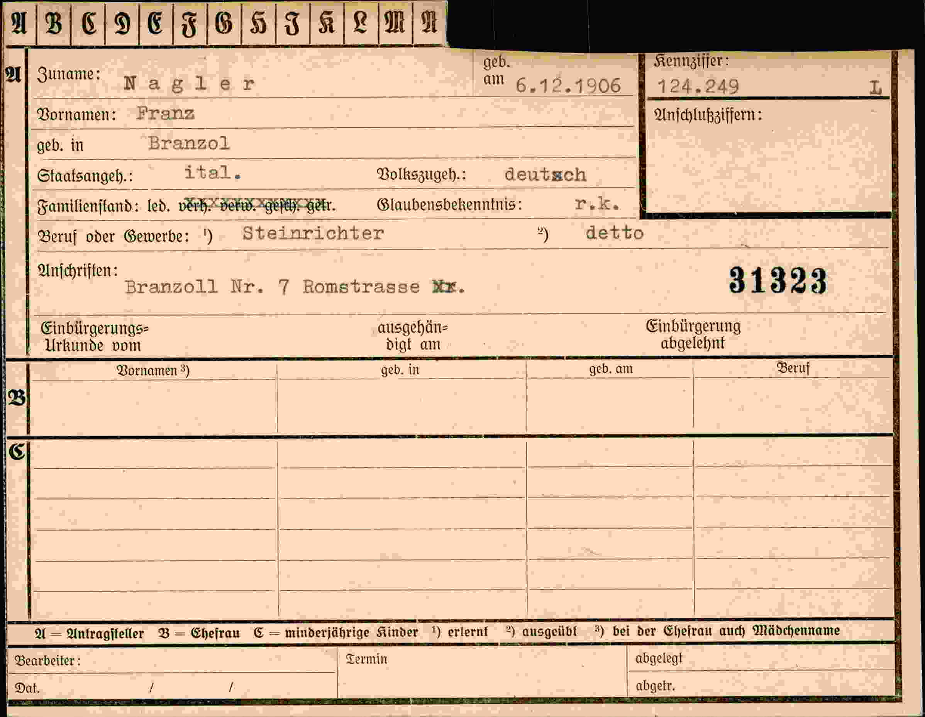Screen dimensions: 925x717
Task: Click the geb. in column header
Action: (x=400, y=369)
